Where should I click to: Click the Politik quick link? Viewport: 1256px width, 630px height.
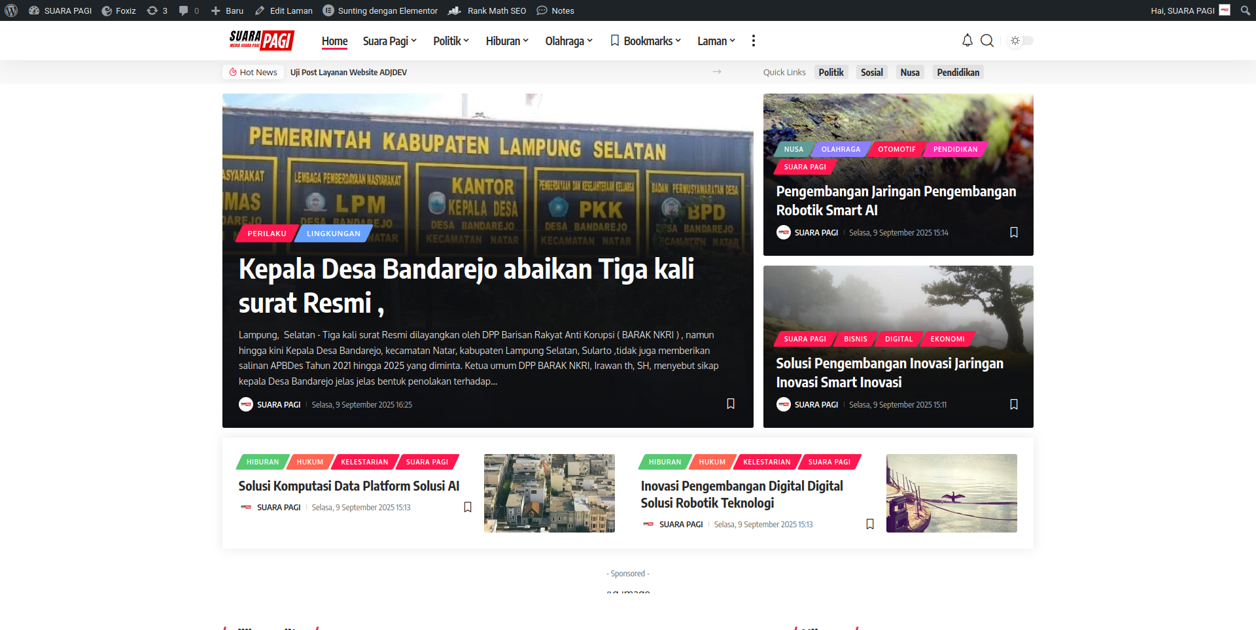point(831,72)
